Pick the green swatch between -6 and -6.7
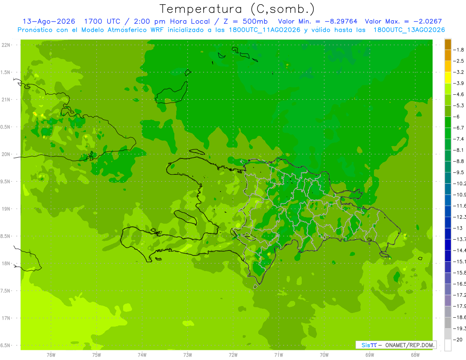The width and height of the screenshot is (466, 360). pos(448,122)
